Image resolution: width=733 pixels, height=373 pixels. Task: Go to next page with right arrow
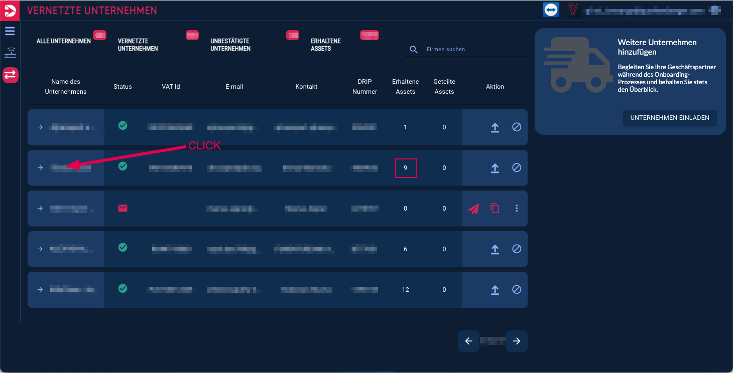tap(517, 341)
